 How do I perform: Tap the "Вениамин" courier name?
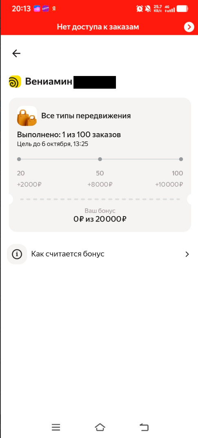pyautogui.click(x=49, y=82)
